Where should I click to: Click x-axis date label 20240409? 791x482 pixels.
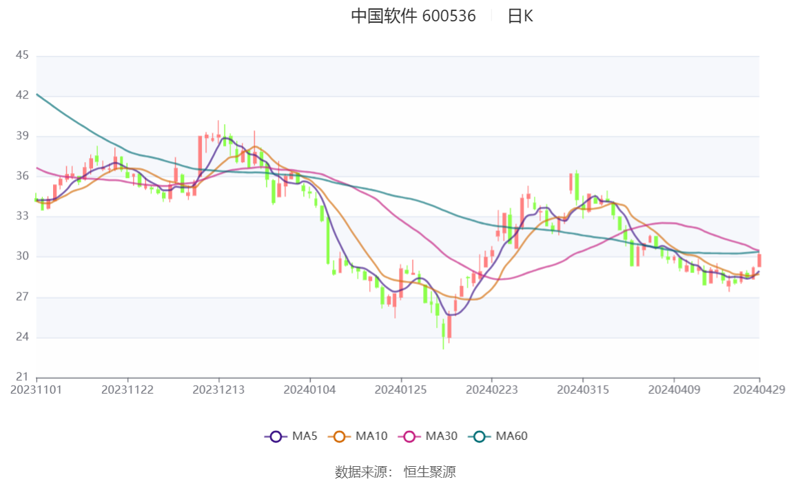674,390
